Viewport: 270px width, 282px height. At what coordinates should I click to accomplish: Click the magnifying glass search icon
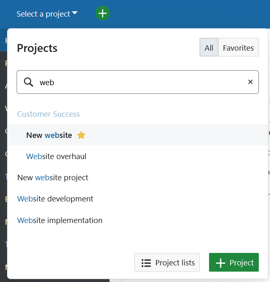pyautogui.click(x=29, y=82)
